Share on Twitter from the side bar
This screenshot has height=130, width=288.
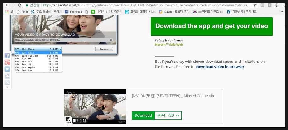click(x=7, y=69)
